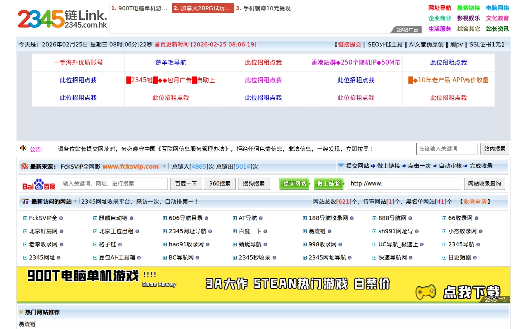Screen dimensions: 527x329
Task: Click the 百度一下 search button
Action: (186, 184)
